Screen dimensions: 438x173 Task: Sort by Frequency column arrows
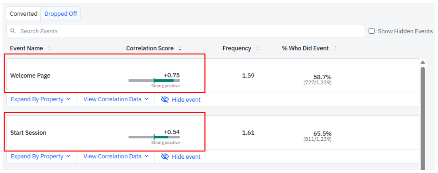tap(257, 48)
